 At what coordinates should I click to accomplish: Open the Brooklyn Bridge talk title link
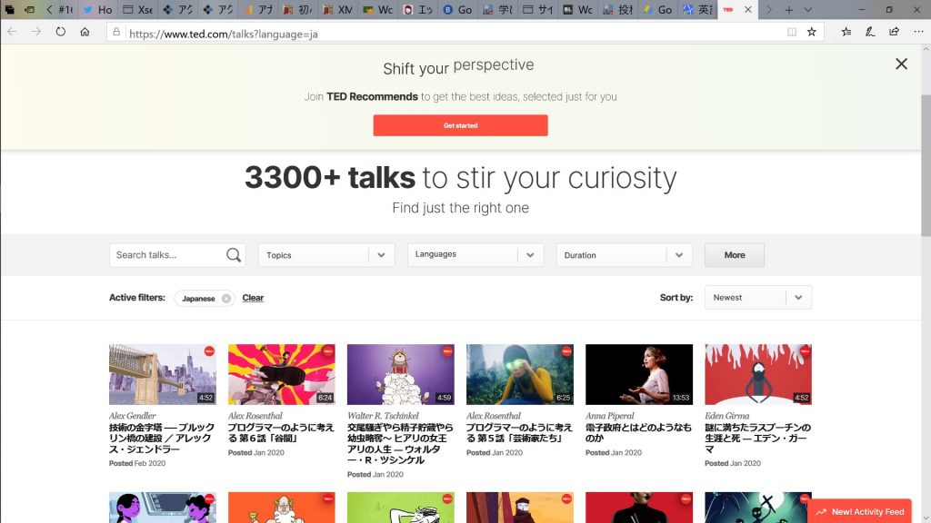162,439
